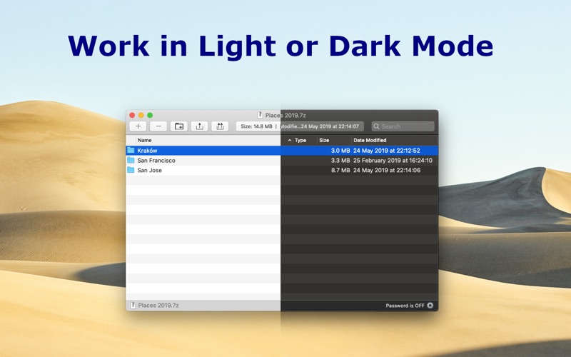Sort the list by the Name column header
Image resolution: width=571 pixels, height=357 pixels.
tap(145, 140)
